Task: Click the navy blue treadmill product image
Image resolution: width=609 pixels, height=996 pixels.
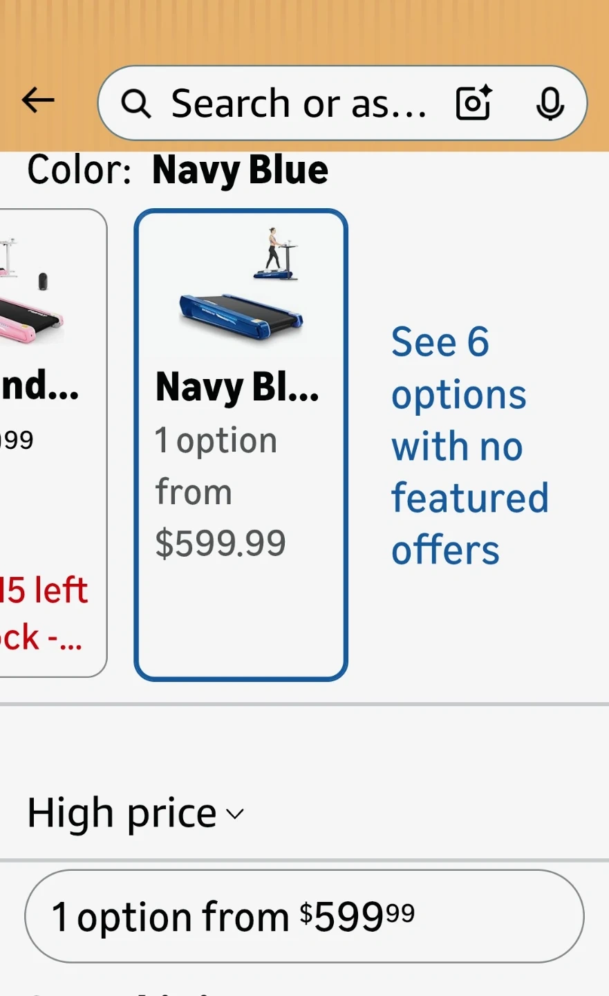Action: click(241, 315)
